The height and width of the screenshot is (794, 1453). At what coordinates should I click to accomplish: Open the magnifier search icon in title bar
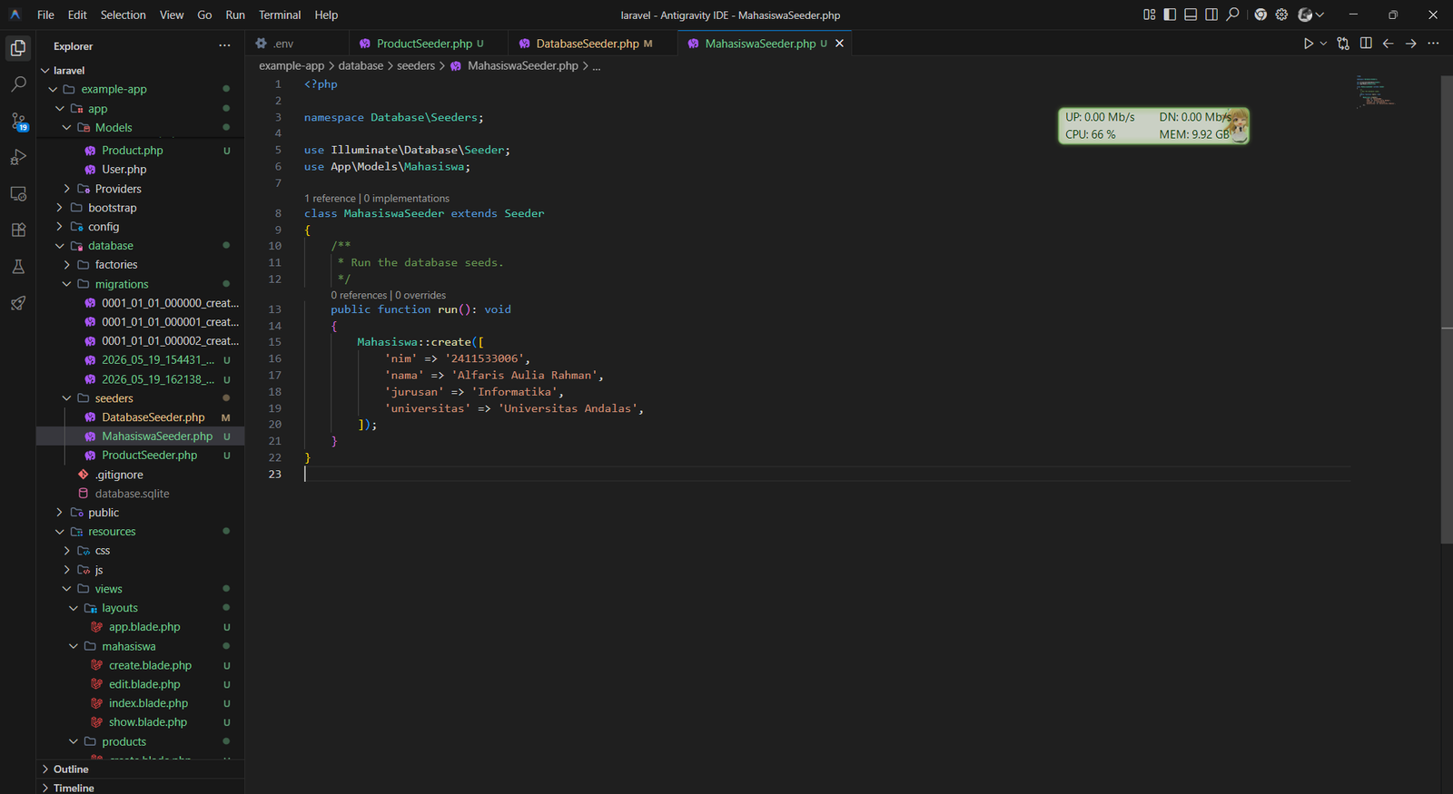(x=1232, y=15)
